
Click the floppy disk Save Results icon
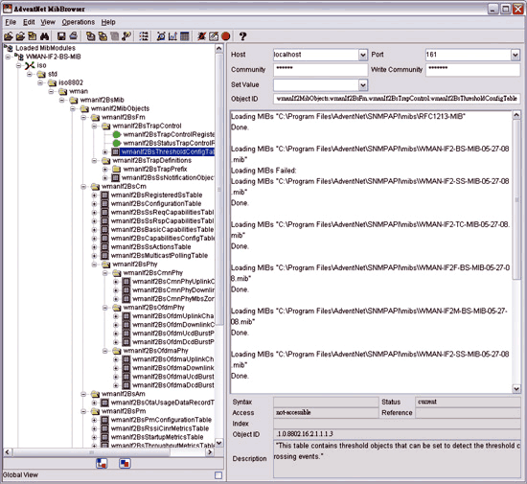[61, 36]
